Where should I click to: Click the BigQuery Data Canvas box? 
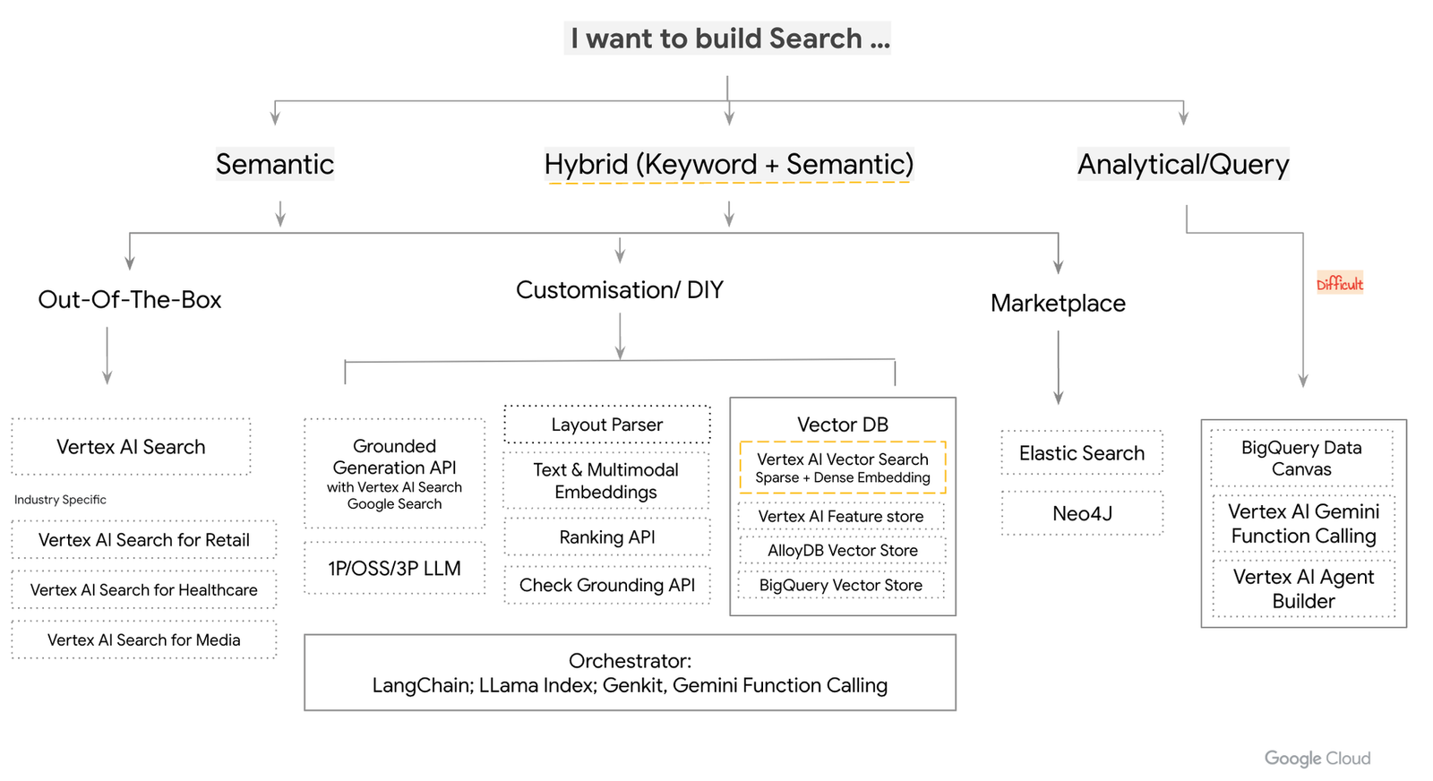pyautogui.click(x=1302, y=459)
